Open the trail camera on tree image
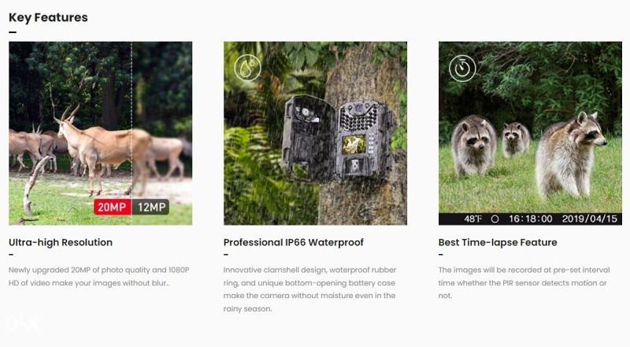The image size is (630, 347). coord(316,133)
